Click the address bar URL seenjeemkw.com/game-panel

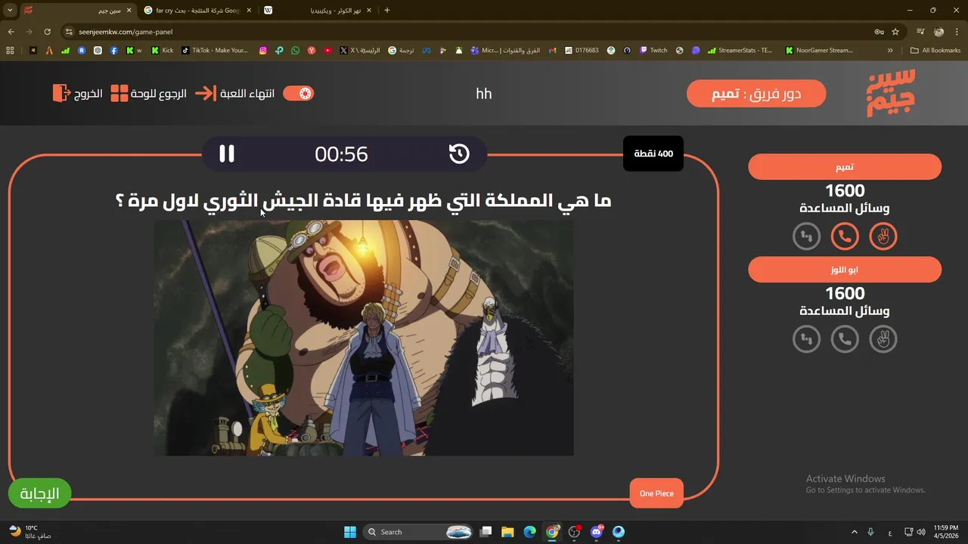126,32
